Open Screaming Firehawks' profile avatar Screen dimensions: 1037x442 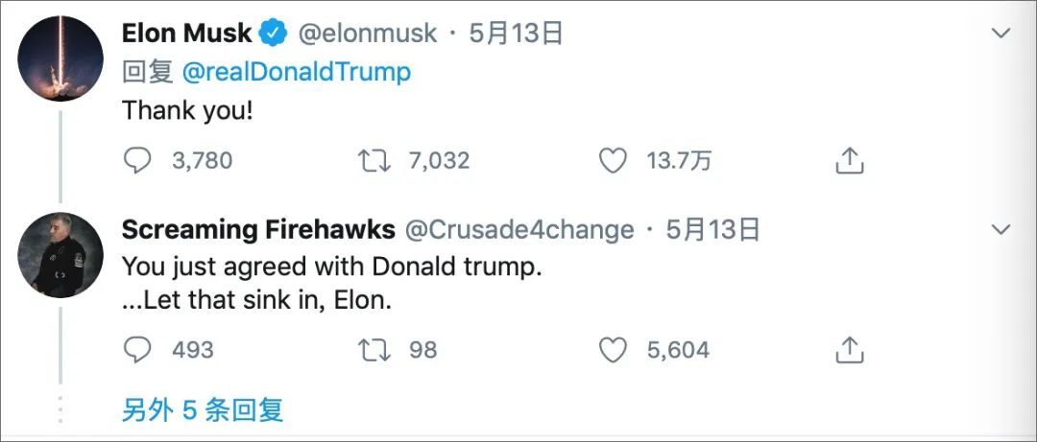60,254
